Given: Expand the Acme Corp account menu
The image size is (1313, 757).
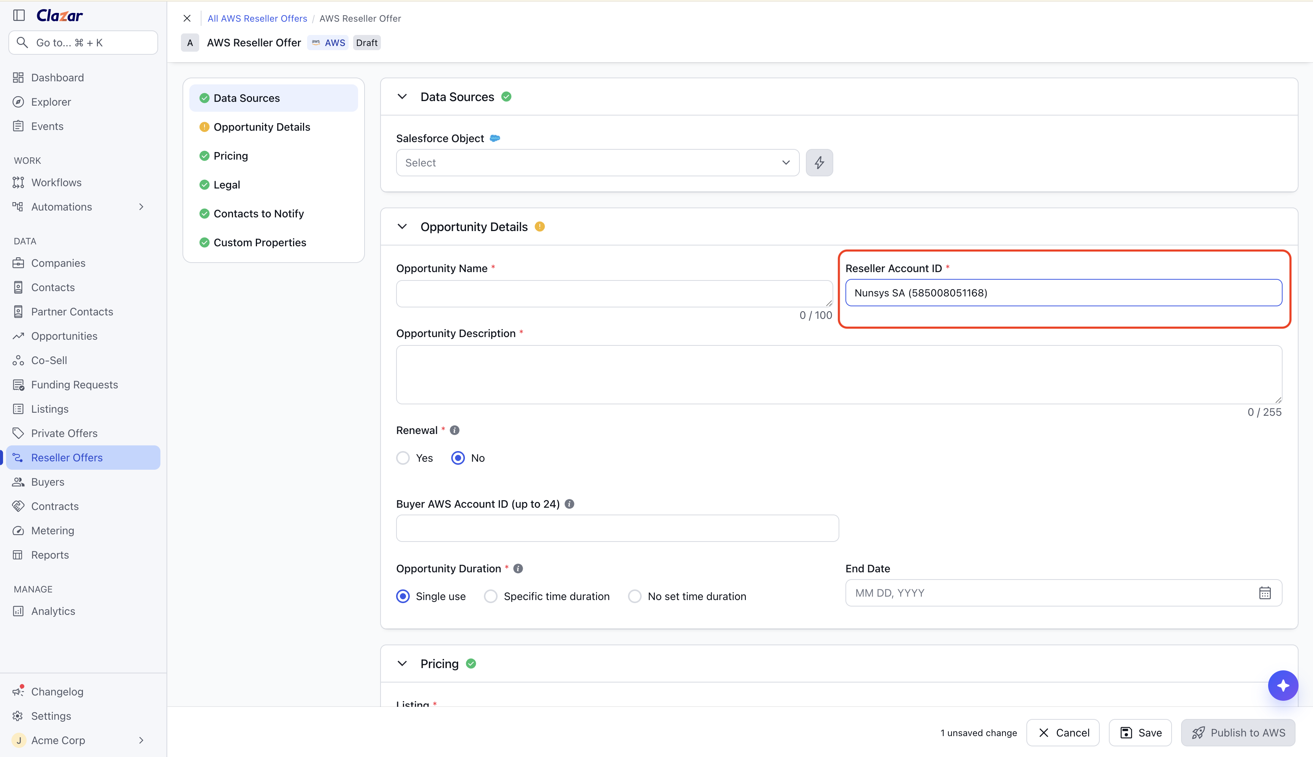Looking at the screenshot, I should [x=141, y=740].
